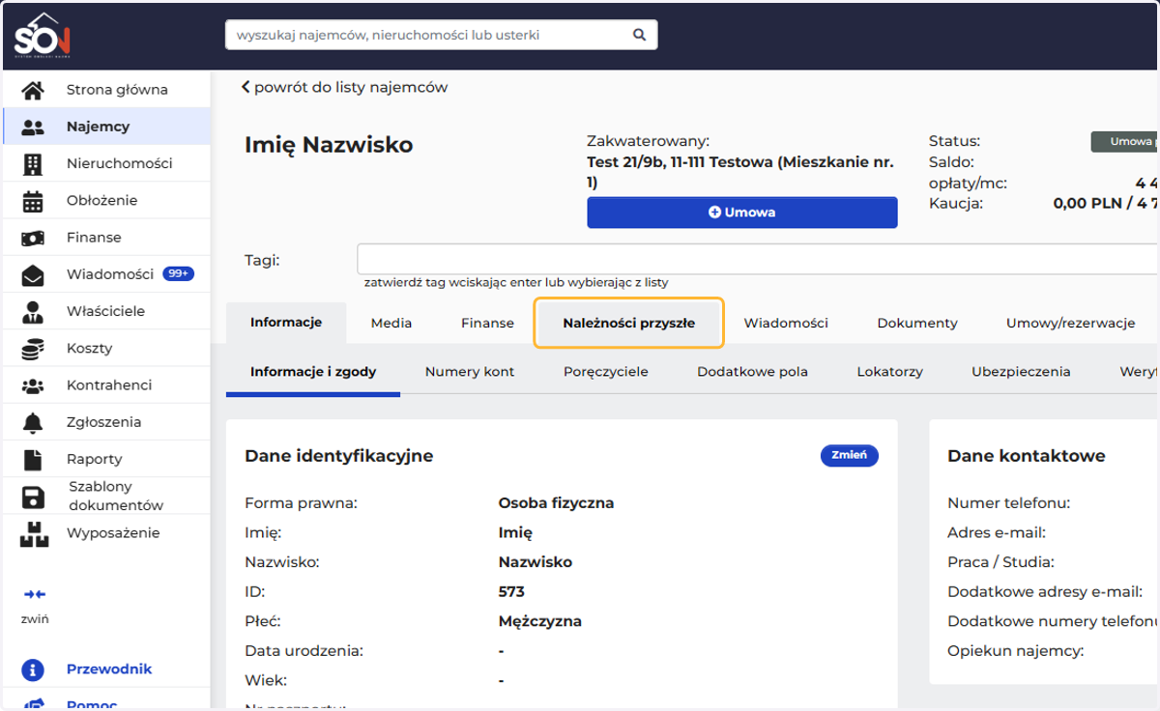Image resolution: width=1160 pixels, height=711 pixels.
Task: Click the boxes icon beside Wyposażenie
Action: pyautogui.click(x=33, y=534)
